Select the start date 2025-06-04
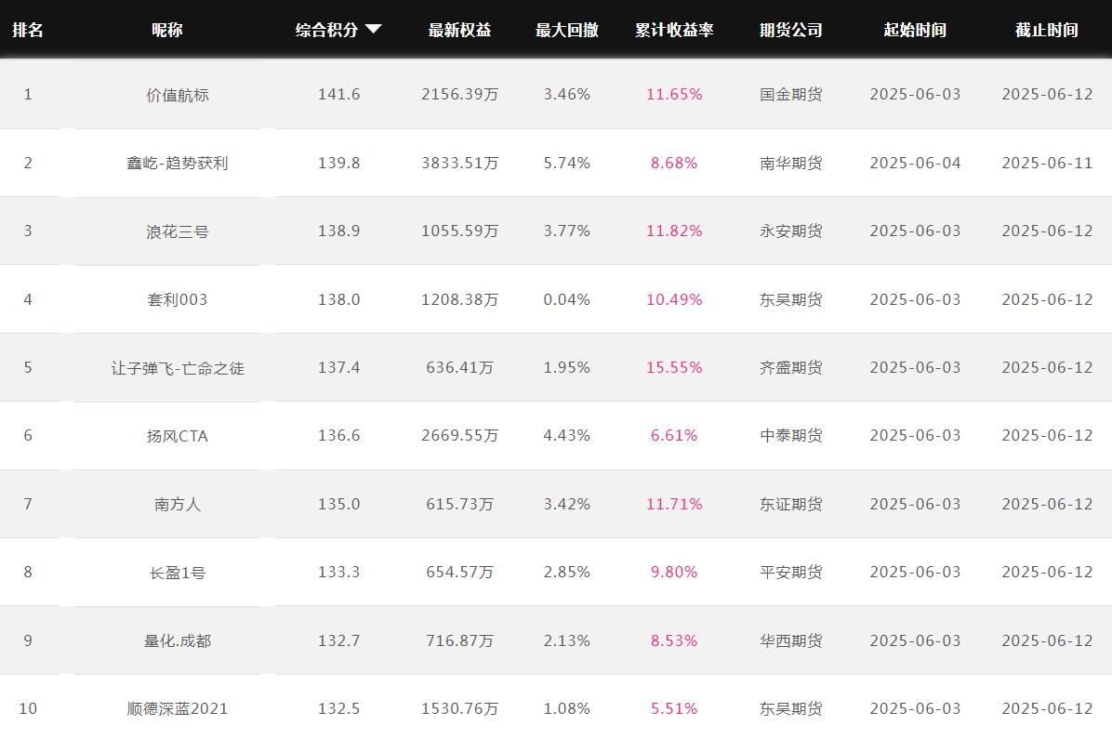 tap(915, 163)
